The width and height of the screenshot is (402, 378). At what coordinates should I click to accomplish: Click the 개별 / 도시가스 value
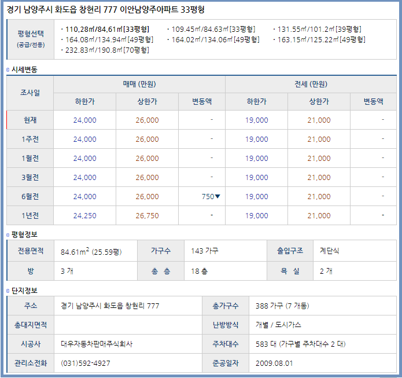[x=278, y=325]
